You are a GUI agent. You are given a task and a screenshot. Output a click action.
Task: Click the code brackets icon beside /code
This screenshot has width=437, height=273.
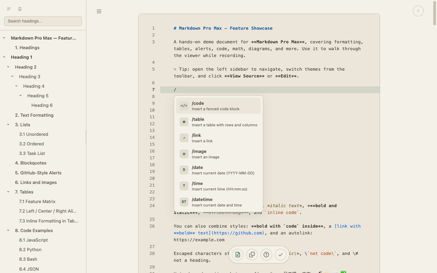[x=184, y=106]
